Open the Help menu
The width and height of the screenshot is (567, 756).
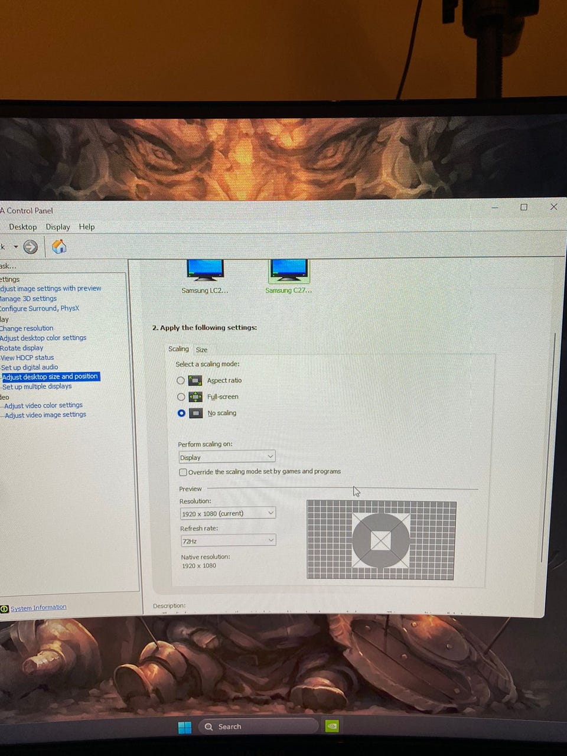pos(87,227)
